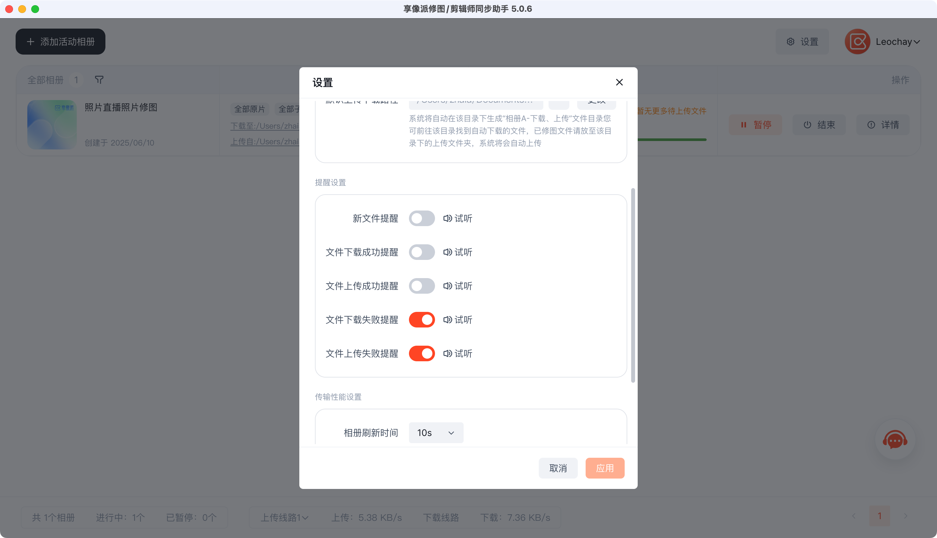
Task: Open the 详情 details button
Action: click(883, 125)
